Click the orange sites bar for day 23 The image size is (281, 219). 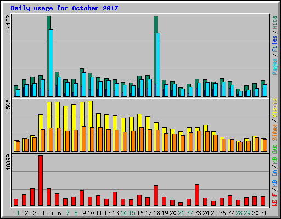coord(199,141)
